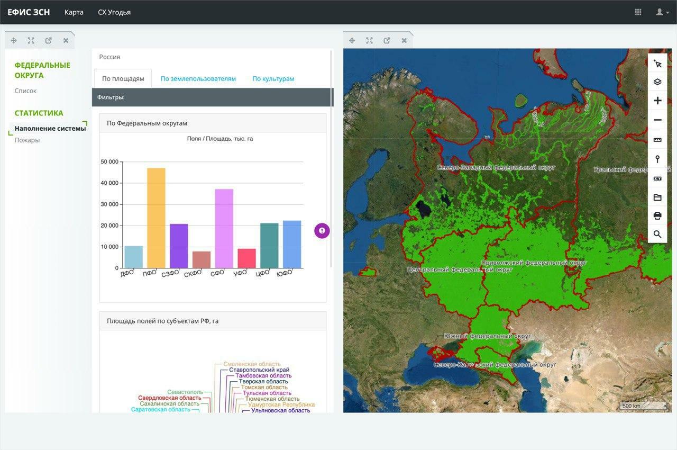Choose the pin marker map tool
This screenshot has height=450, width=677.
pyautogui.click(x=657, y=159)
